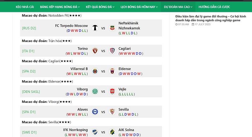This screenshot has height=137, width=252.
Task: Click the Neftekhimik Nizhnekamsk team crest
Action: [x=112, y=28]
